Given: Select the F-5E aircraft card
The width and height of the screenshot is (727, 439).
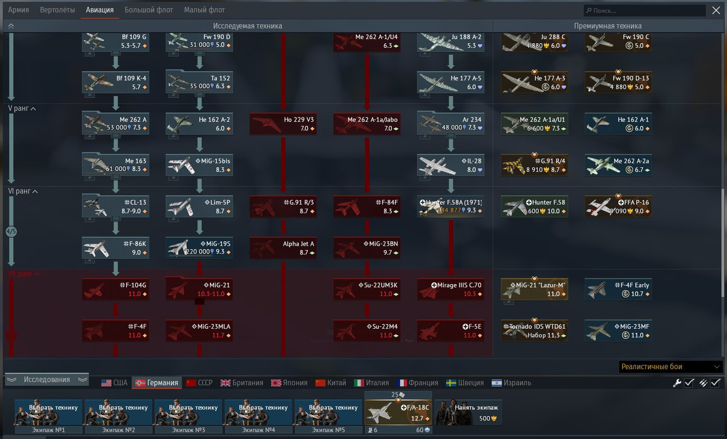Looking at the screenshot, I should tap(451, 331).
